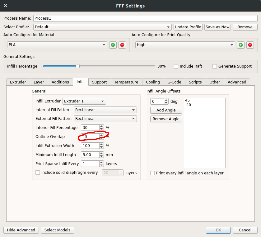
Task: Open the PLA material dropdown
Action: (x=57, y=45)
